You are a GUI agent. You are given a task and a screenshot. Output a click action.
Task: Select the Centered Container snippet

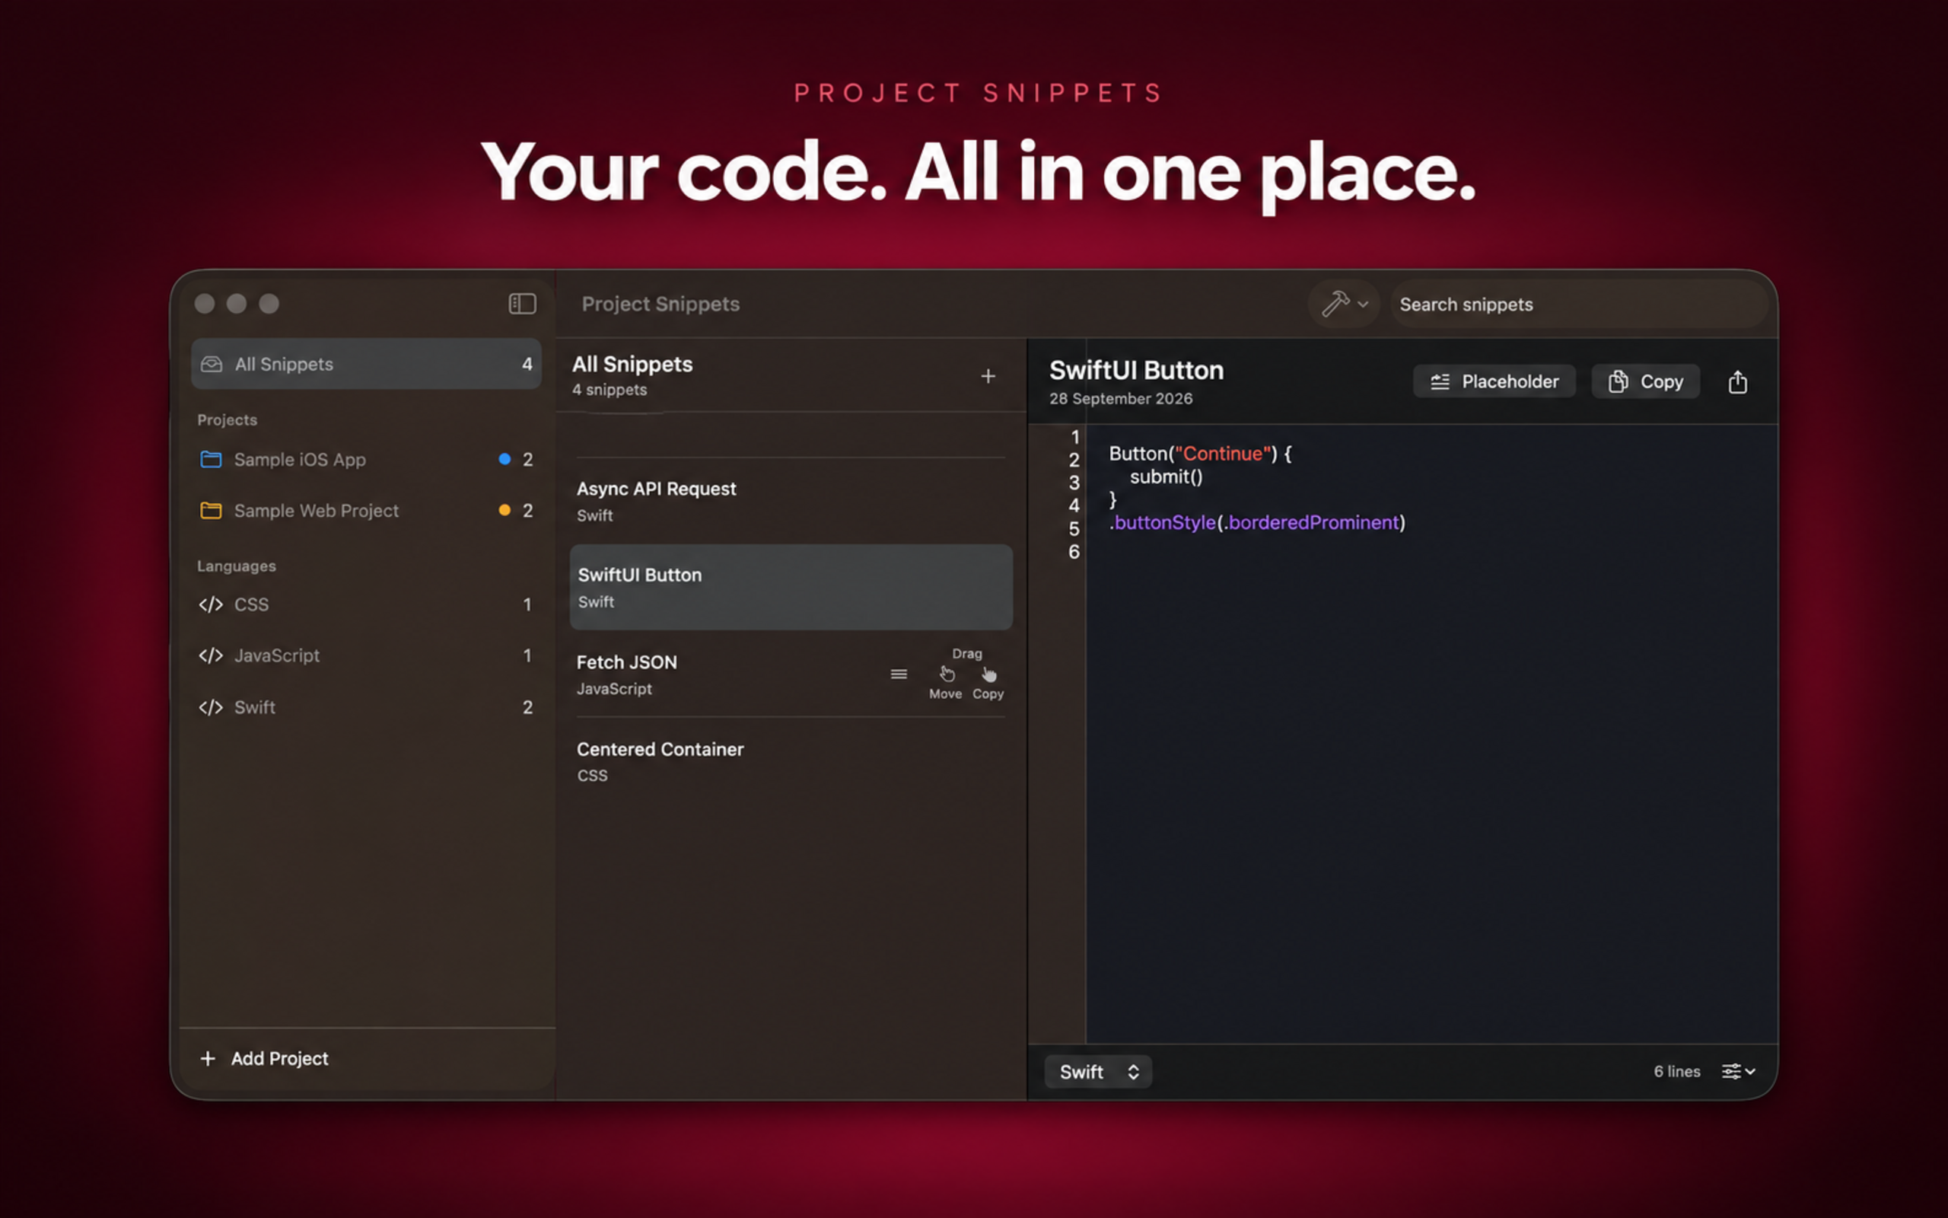click(x=791, y=761)
